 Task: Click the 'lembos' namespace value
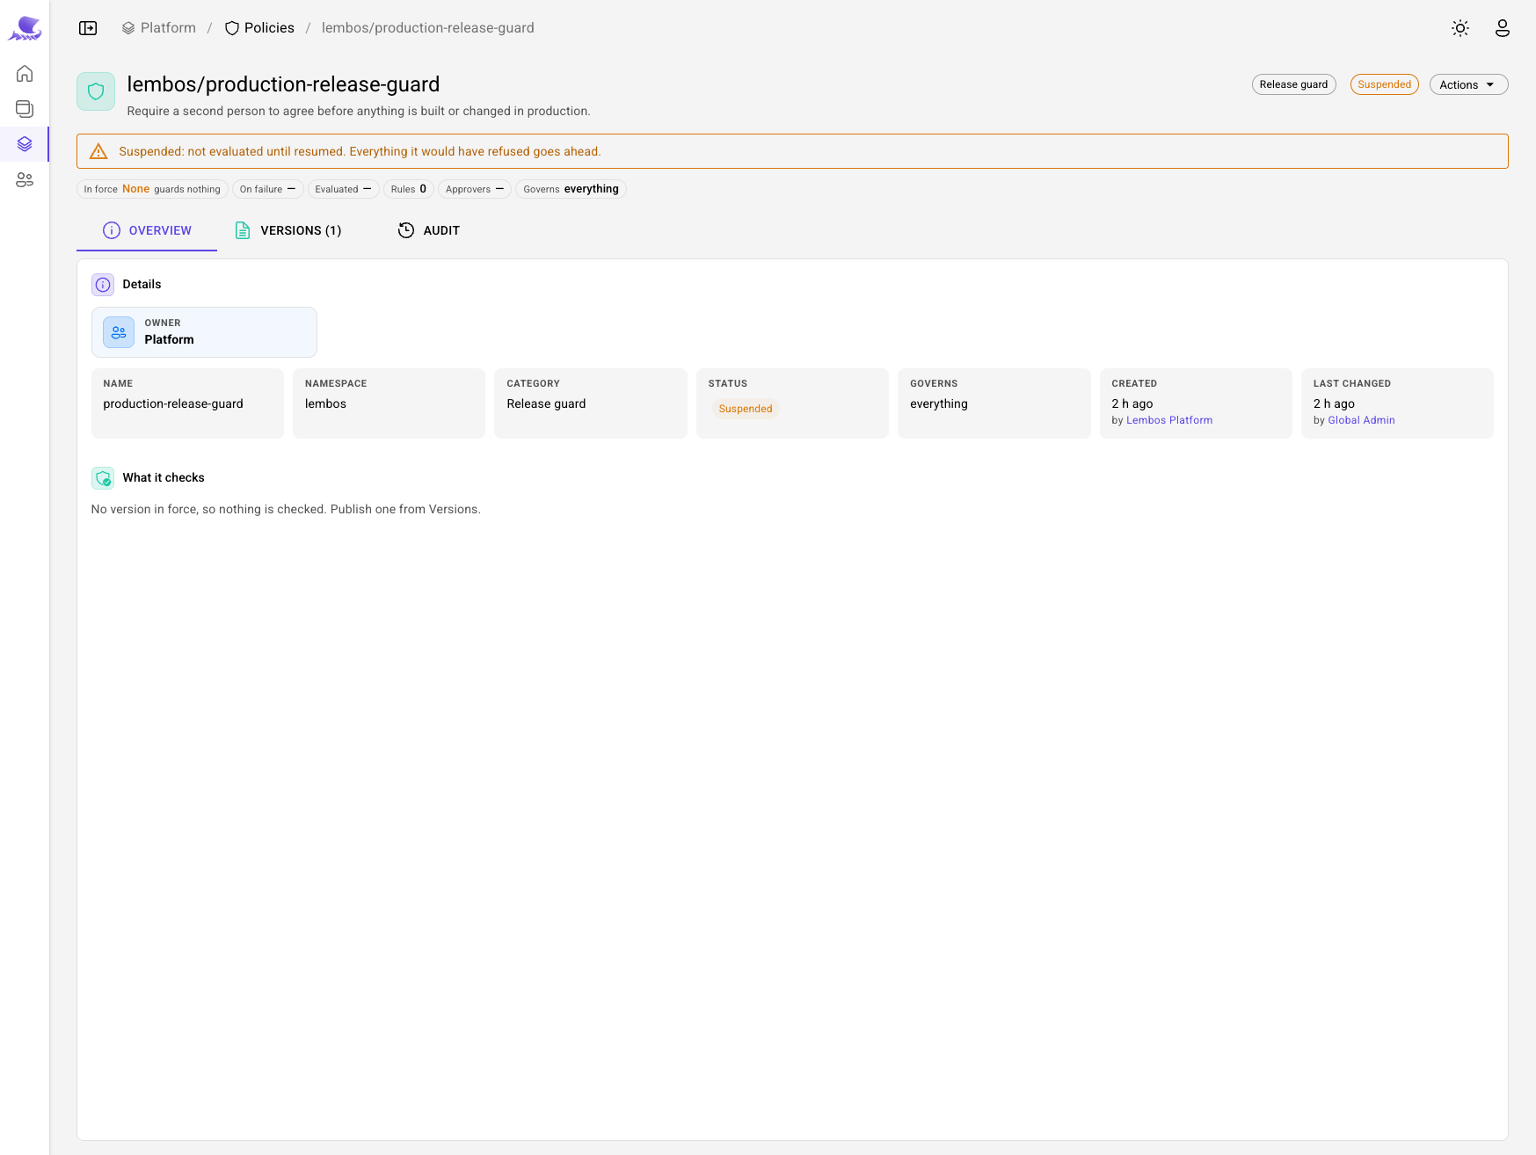click(325, 403)
